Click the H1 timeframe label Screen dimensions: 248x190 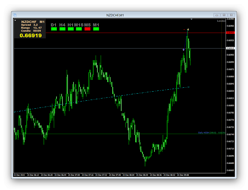pyautogui.click(x=71, y=25)
